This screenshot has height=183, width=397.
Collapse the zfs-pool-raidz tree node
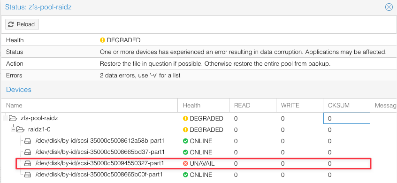pos(5,118)
